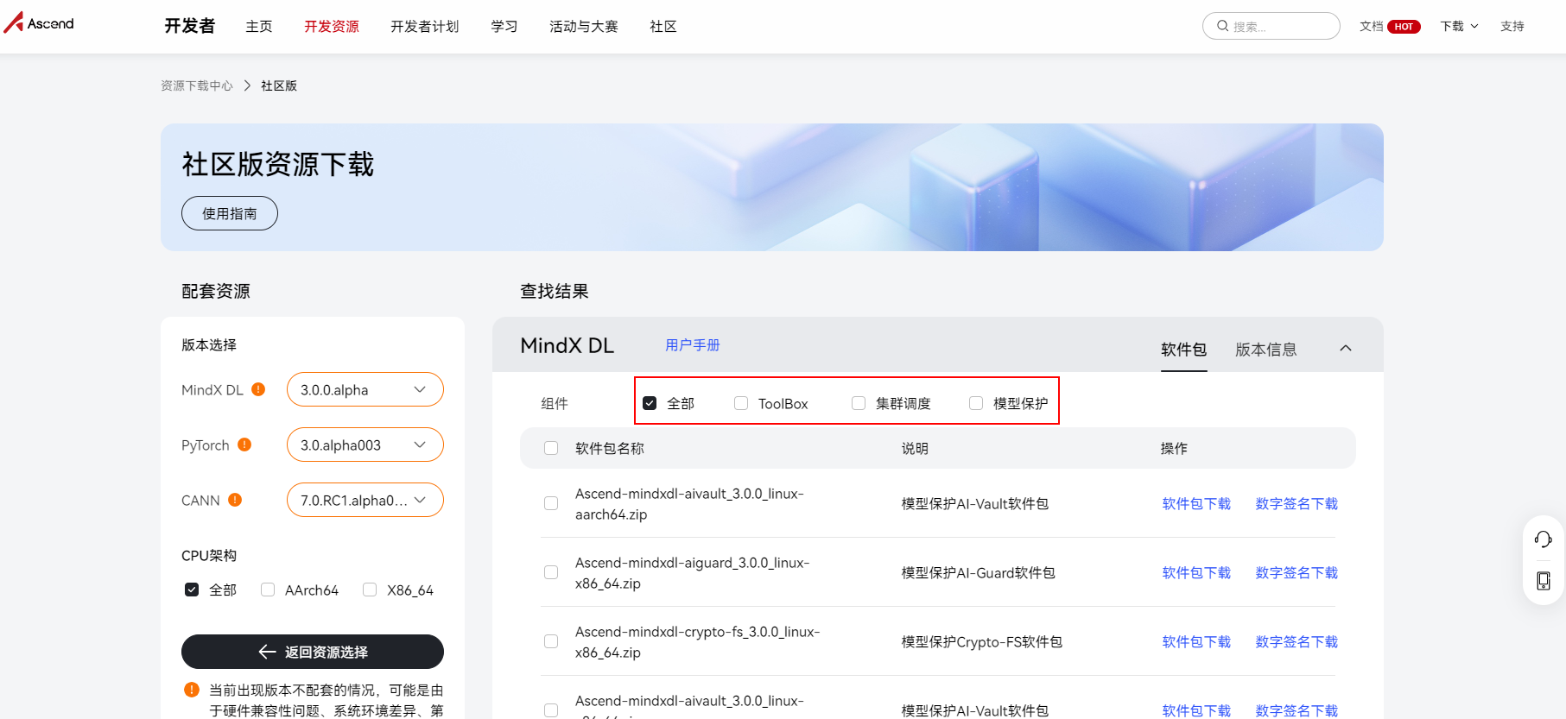Select the AArch64 checkbox
Image resolution: width=1566 pixels, height=719 pixels.
click(x=268, y=590)
